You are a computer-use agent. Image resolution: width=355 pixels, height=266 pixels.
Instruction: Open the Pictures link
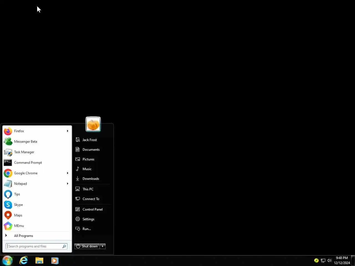click(x=88, y=159)
